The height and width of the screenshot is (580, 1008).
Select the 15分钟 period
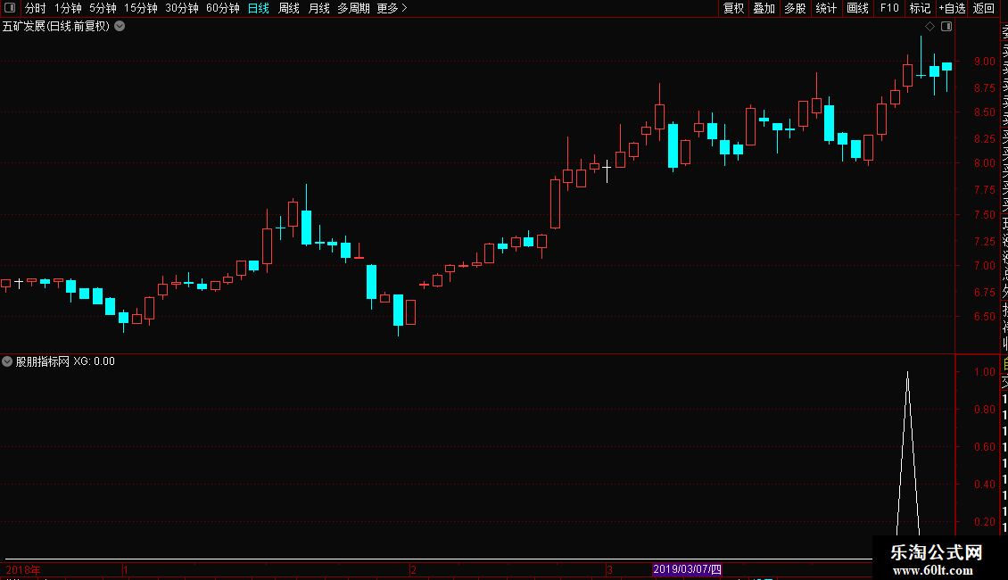[x=140, y=8]
